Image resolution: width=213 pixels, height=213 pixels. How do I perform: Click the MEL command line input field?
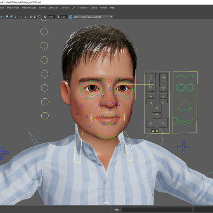(x=157, y=210)
